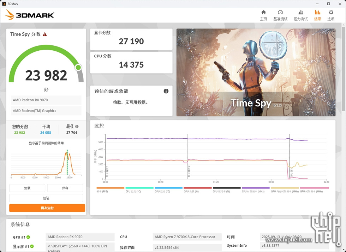Click the green check next to 显示屏 #1
The height and width of the screenshot is (252, 346).
point(32,246)
